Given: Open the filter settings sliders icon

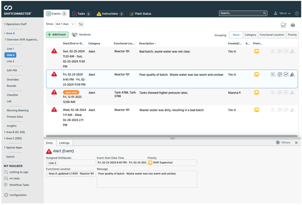Looking at the screenshot, I should 81,24.
